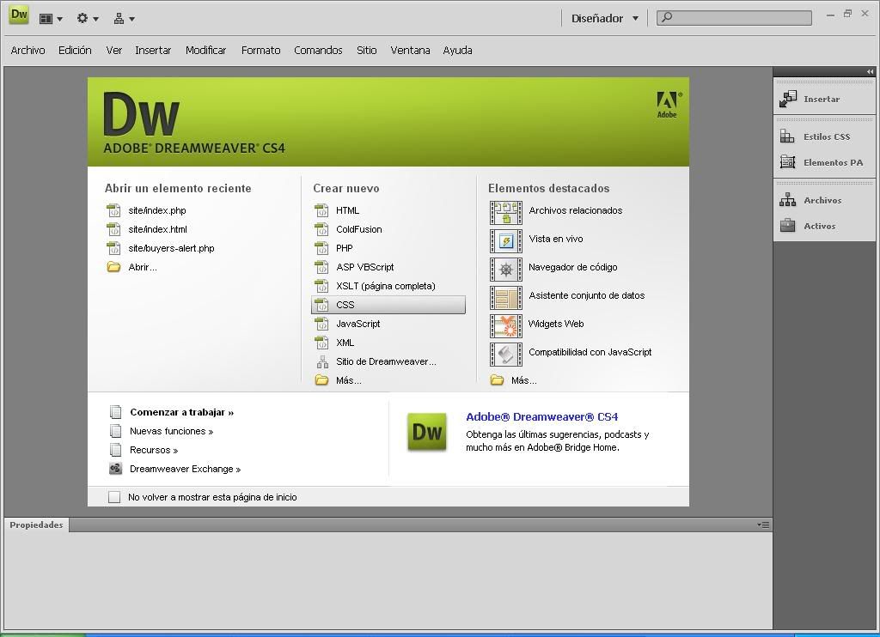Open the Recursos link
Screen dimensions: 880x637
[x=154, y=450]
